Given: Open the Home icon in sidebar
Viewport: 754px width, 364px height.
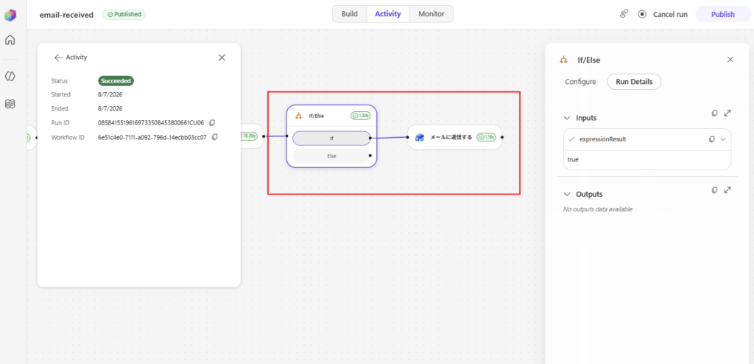Looking at the screenshot, I should coord(10,40).
